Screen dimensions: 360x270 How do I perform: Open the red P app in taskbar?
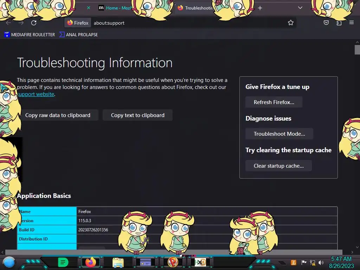(173, 262)
